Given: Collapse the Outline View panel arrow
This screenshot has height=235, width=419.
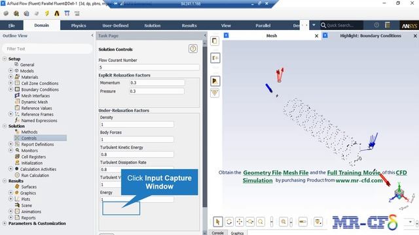Looking at the screenshot, I should [x=92, y=35].
